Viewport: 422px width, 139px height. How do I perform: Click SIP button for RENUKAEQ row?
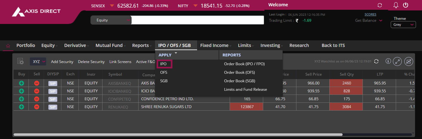coord(53,107)
